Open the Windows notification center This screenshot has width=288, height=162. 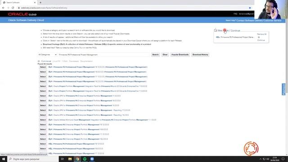(283, 159)
